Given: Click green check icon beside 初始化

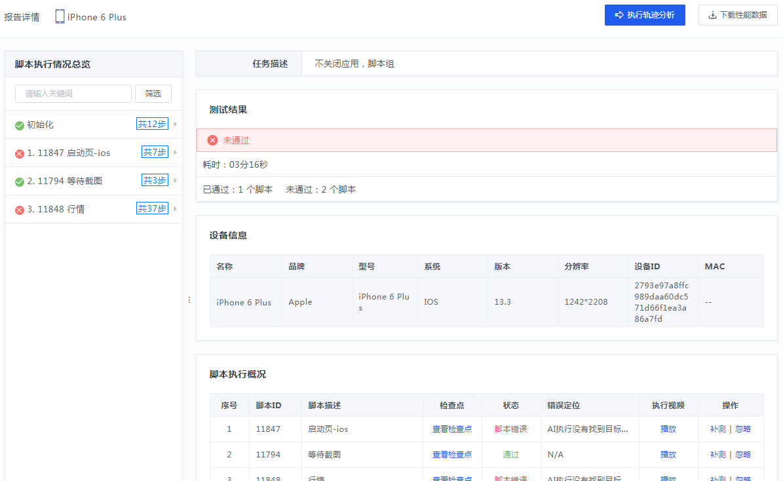Looking at the screenshot, I should (20, 125).
